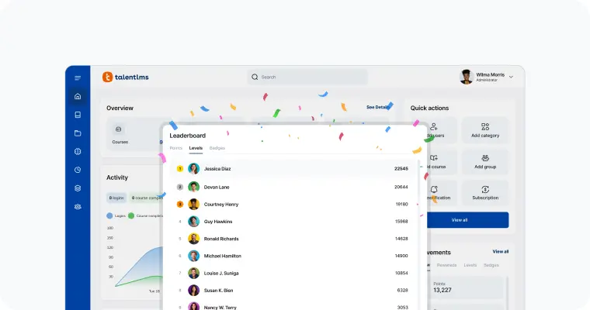Image resolution: width=590 pixels, height=310 pixels.
Task: Click Wilma Morris profile avatar
Action: click(467, 77)
